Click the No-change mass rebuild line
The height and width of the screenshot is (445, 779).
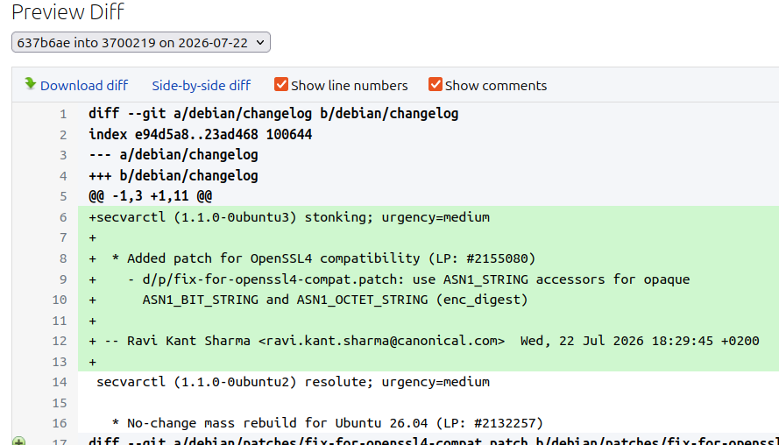(328, 423)
